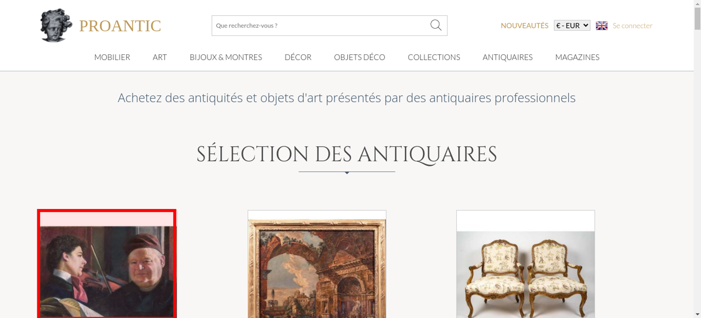Open the EUR currency dropdown
701x318 pixels.
[572, 26]
